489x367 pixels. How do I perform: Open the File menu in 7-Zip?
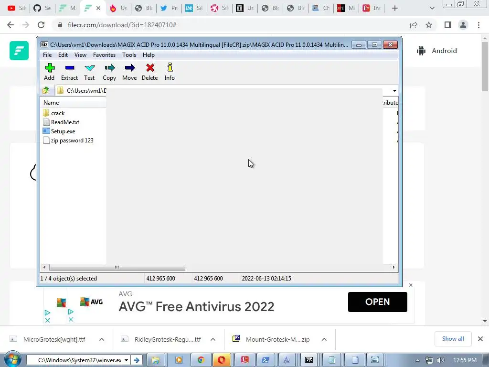coord(47,55)
